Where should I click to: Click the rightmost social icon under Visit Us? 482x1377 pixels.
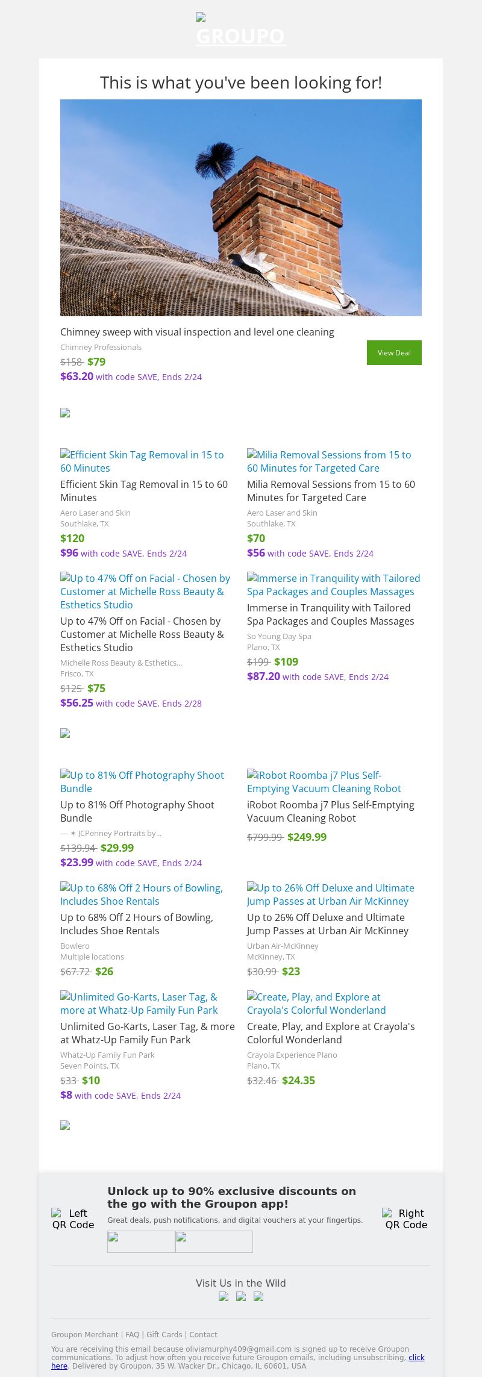258,1297
